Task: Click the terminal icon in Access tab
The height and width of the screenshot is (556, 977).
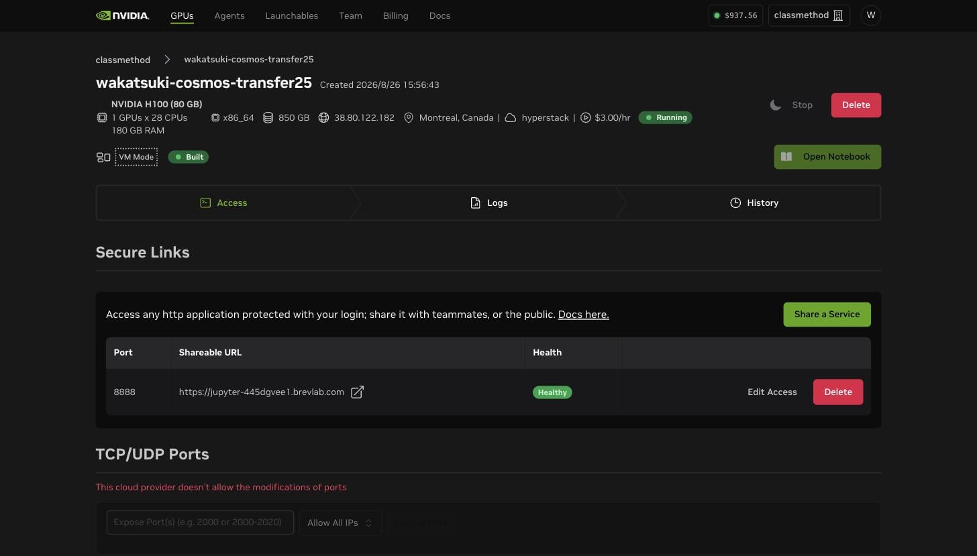Action: (205, 203)
